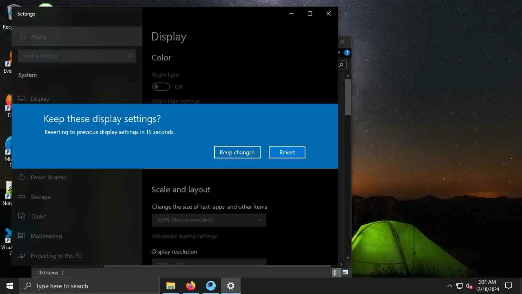522x294 pixels.
Task: Click Keep changes in the display dialog
Action: click(237, 152)
